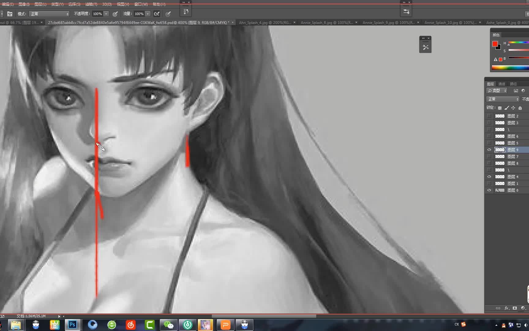
Task: Open the file explorer taskbar icon
Action: click(x=16, y=325)
